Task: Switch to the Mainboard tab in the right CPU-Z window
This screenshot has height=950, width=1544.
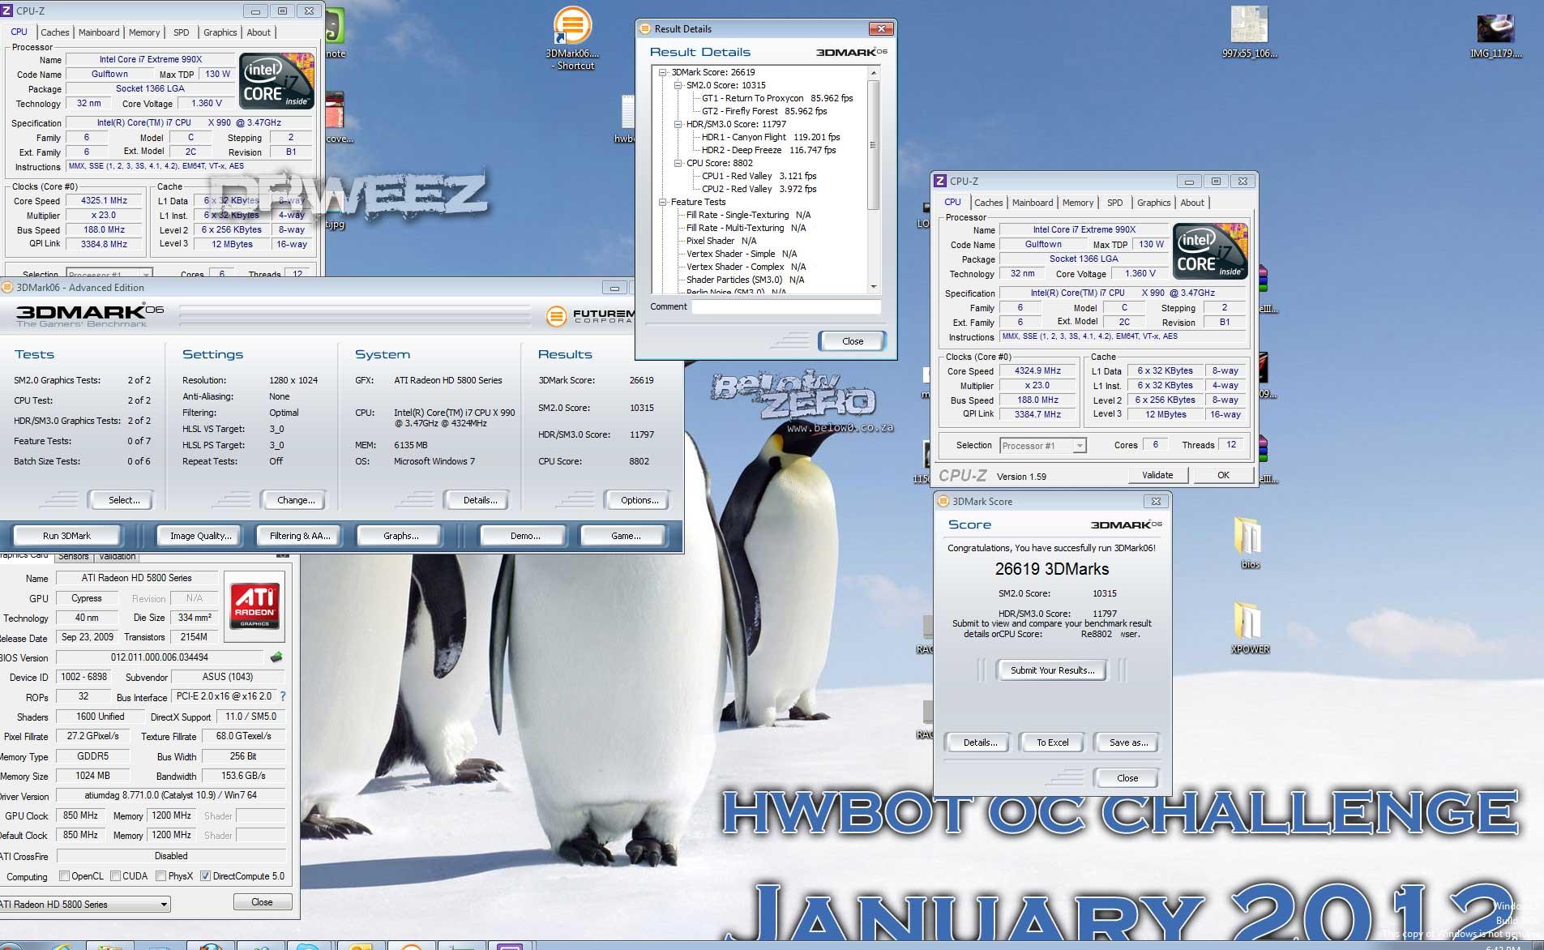Action: click(x=1032, y=203)
